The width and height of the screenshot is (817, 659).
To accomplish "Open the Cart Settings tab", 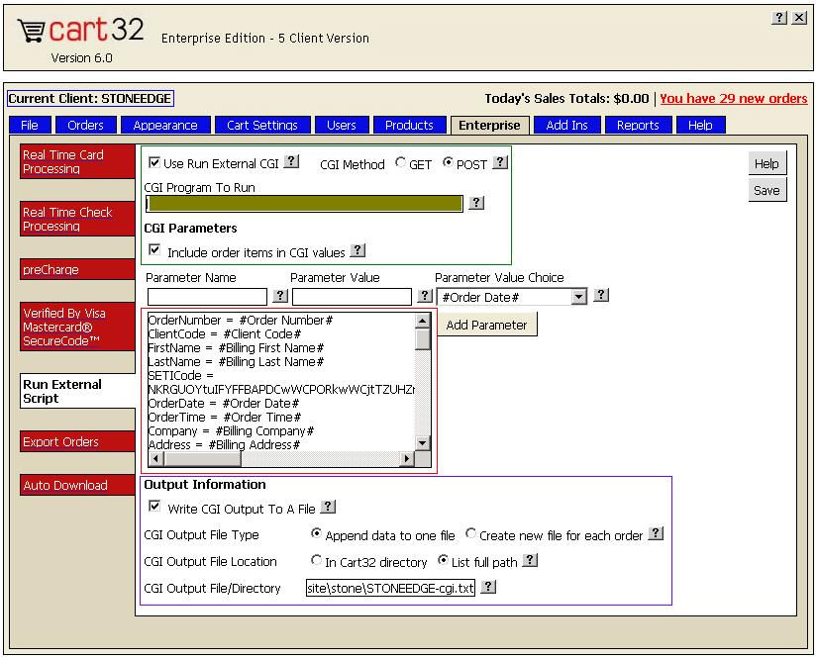I will (262, 125).
